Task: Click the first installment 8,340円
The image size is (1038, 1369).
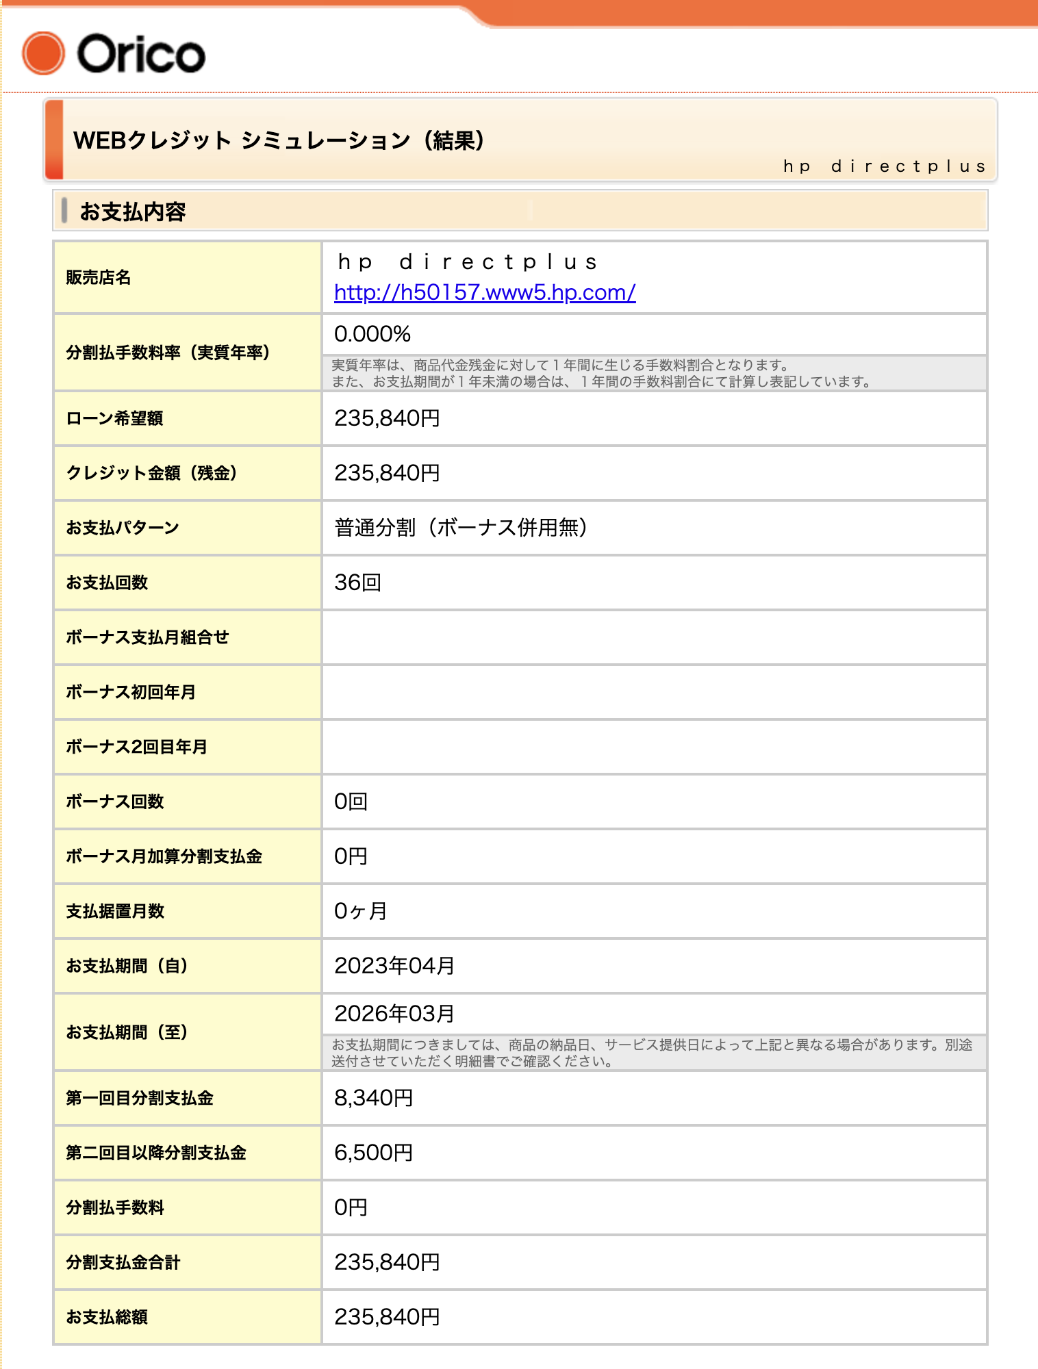Action: (374, 1098)
